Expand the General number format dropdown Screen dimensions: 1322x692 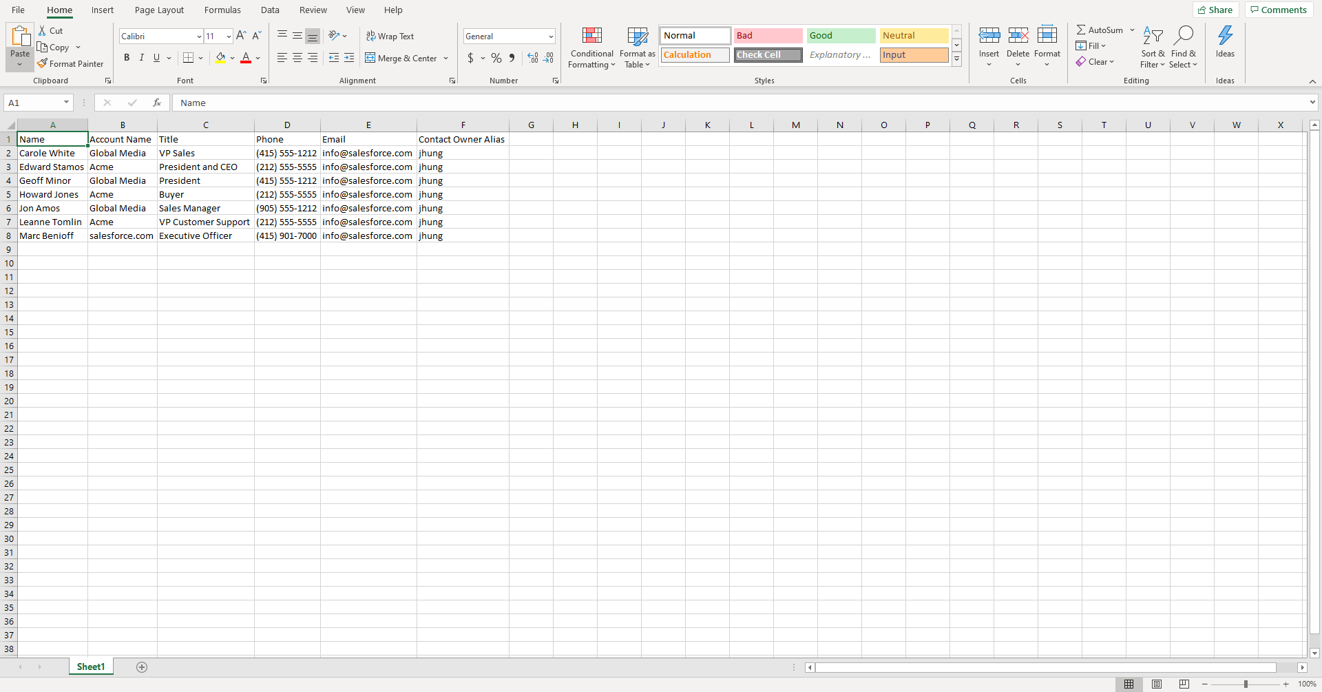551,36
